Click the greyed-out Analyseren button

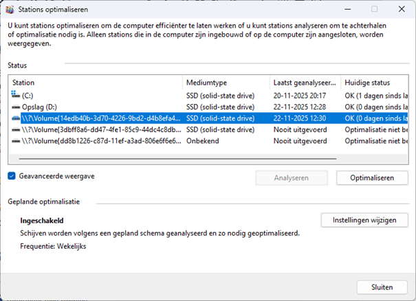(292, 178)
